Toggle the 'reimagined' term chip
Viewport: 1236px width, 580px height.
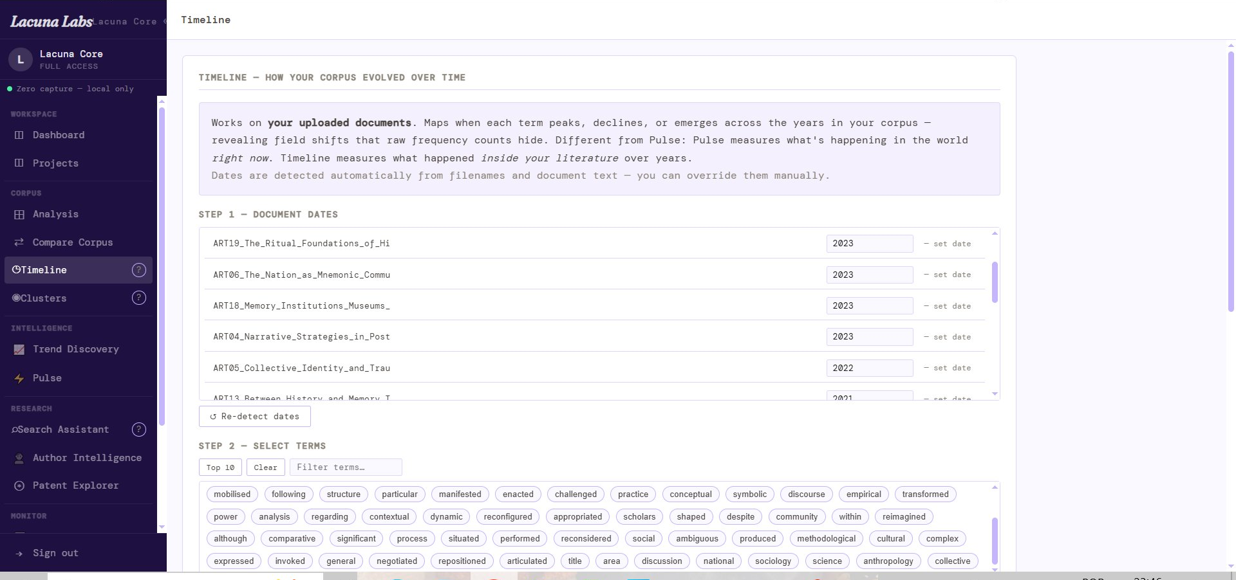(x=904, y=517)
